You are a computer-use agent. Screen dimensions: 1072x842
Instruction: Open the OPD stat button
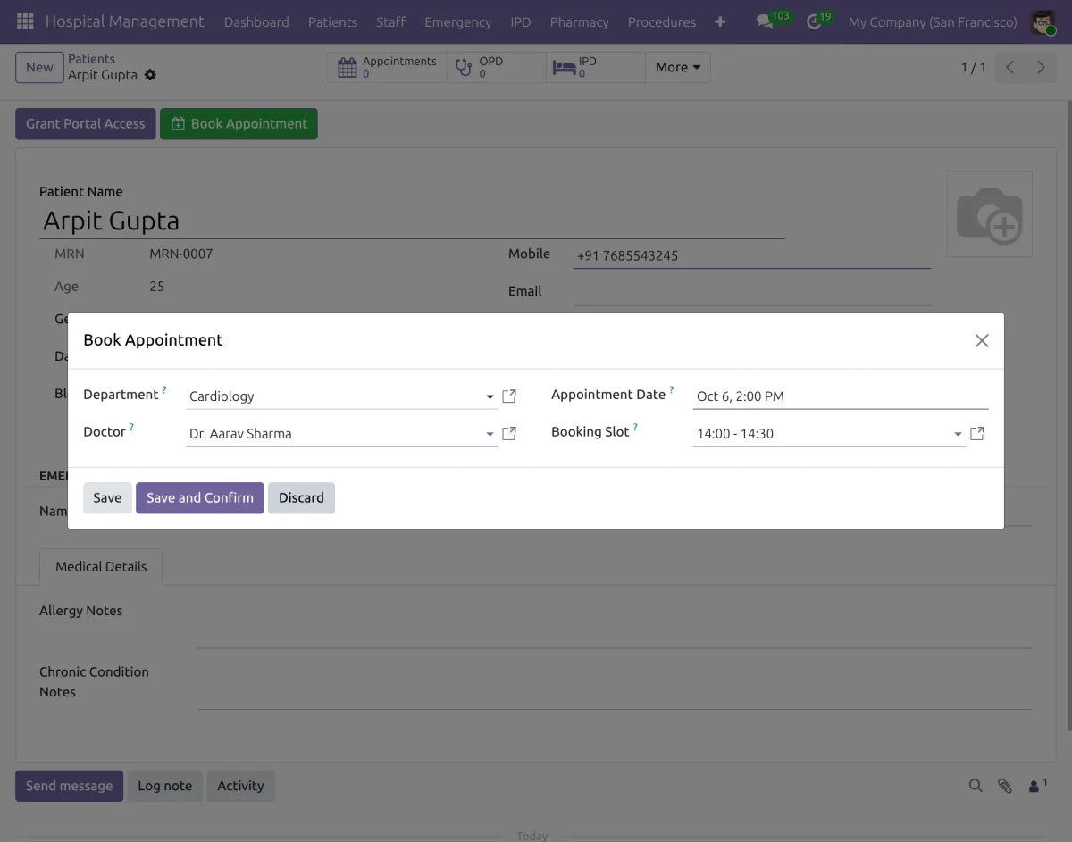(x=496, y=67)
